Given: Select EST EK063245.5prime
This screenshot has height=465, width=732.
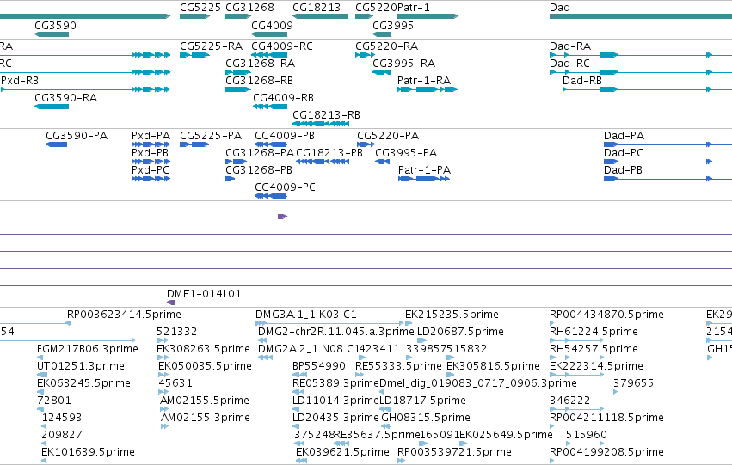Looking at the screenshot, I should click(83, 383).
